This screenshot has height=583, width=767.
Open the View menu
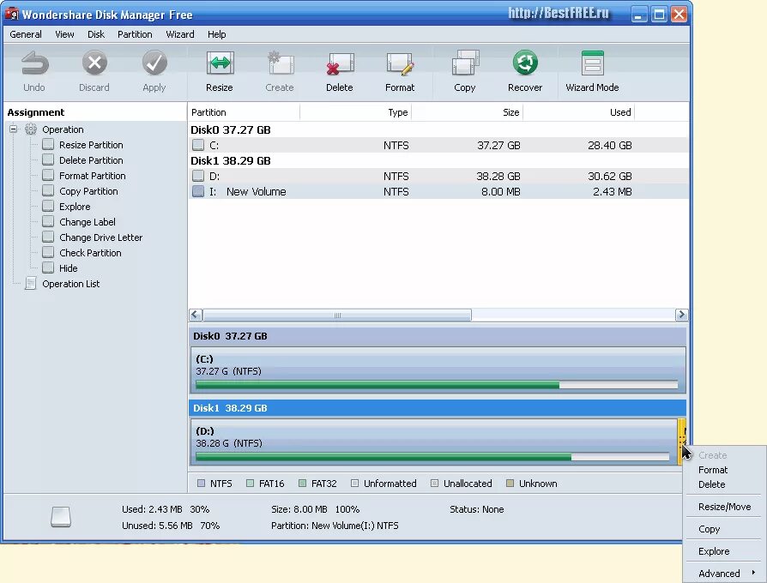point(64,34)
